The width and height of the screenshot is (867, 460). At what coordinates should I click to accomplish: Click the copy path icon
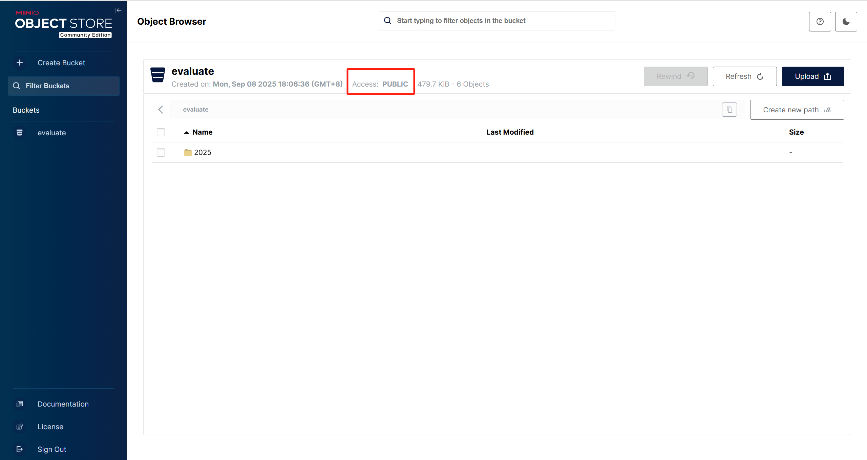[x=729, y=110]
